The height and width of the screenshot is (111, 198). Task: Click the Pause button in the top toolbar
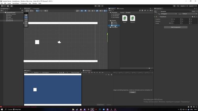pyautogui.click(x=99, y=6)
